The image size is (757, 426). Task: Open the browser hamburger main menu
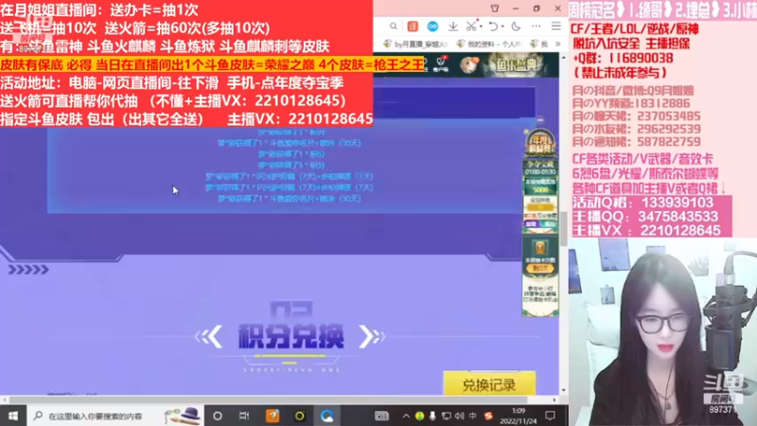click(x=556, y=27)
